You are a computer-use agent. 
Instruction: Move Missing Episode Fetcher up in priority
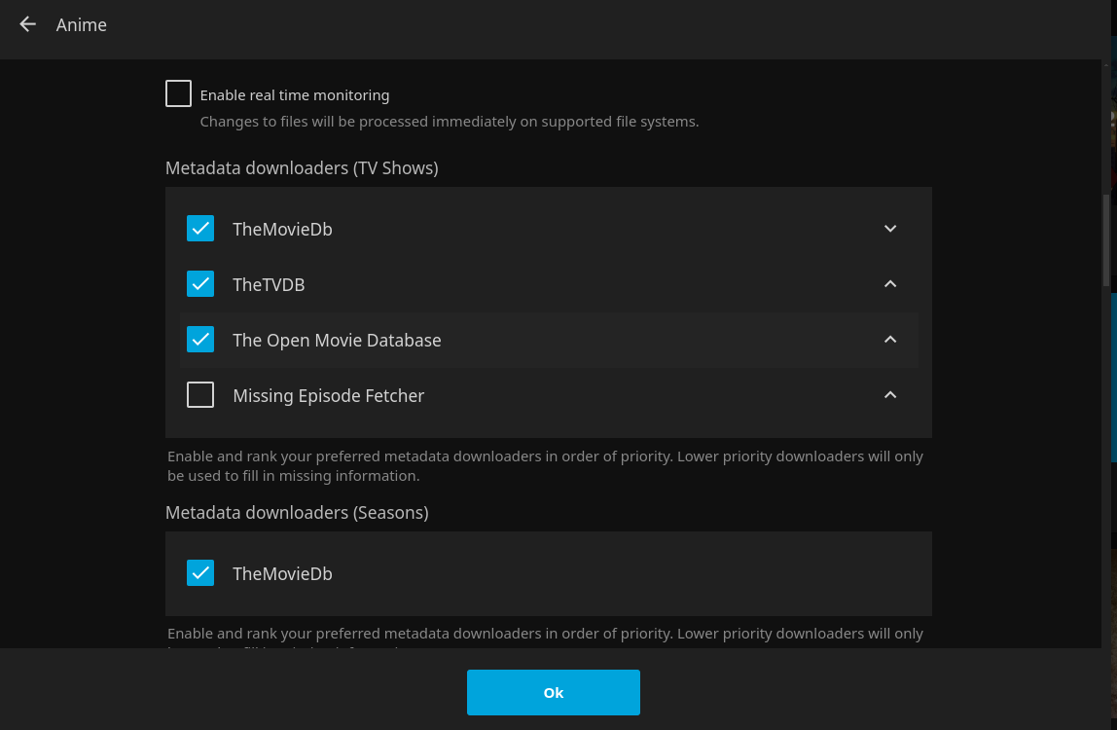[889, 395]
